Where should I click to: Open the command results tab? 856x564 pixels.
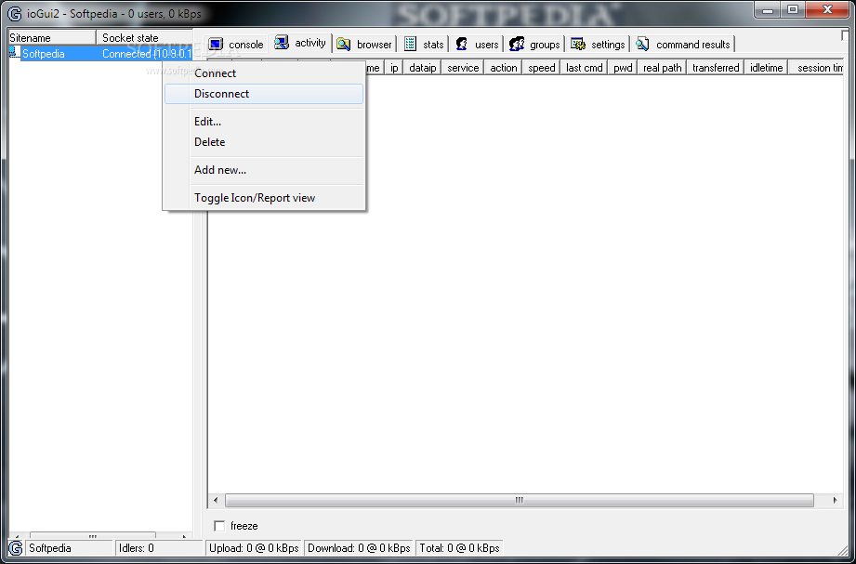click(683, 45)
